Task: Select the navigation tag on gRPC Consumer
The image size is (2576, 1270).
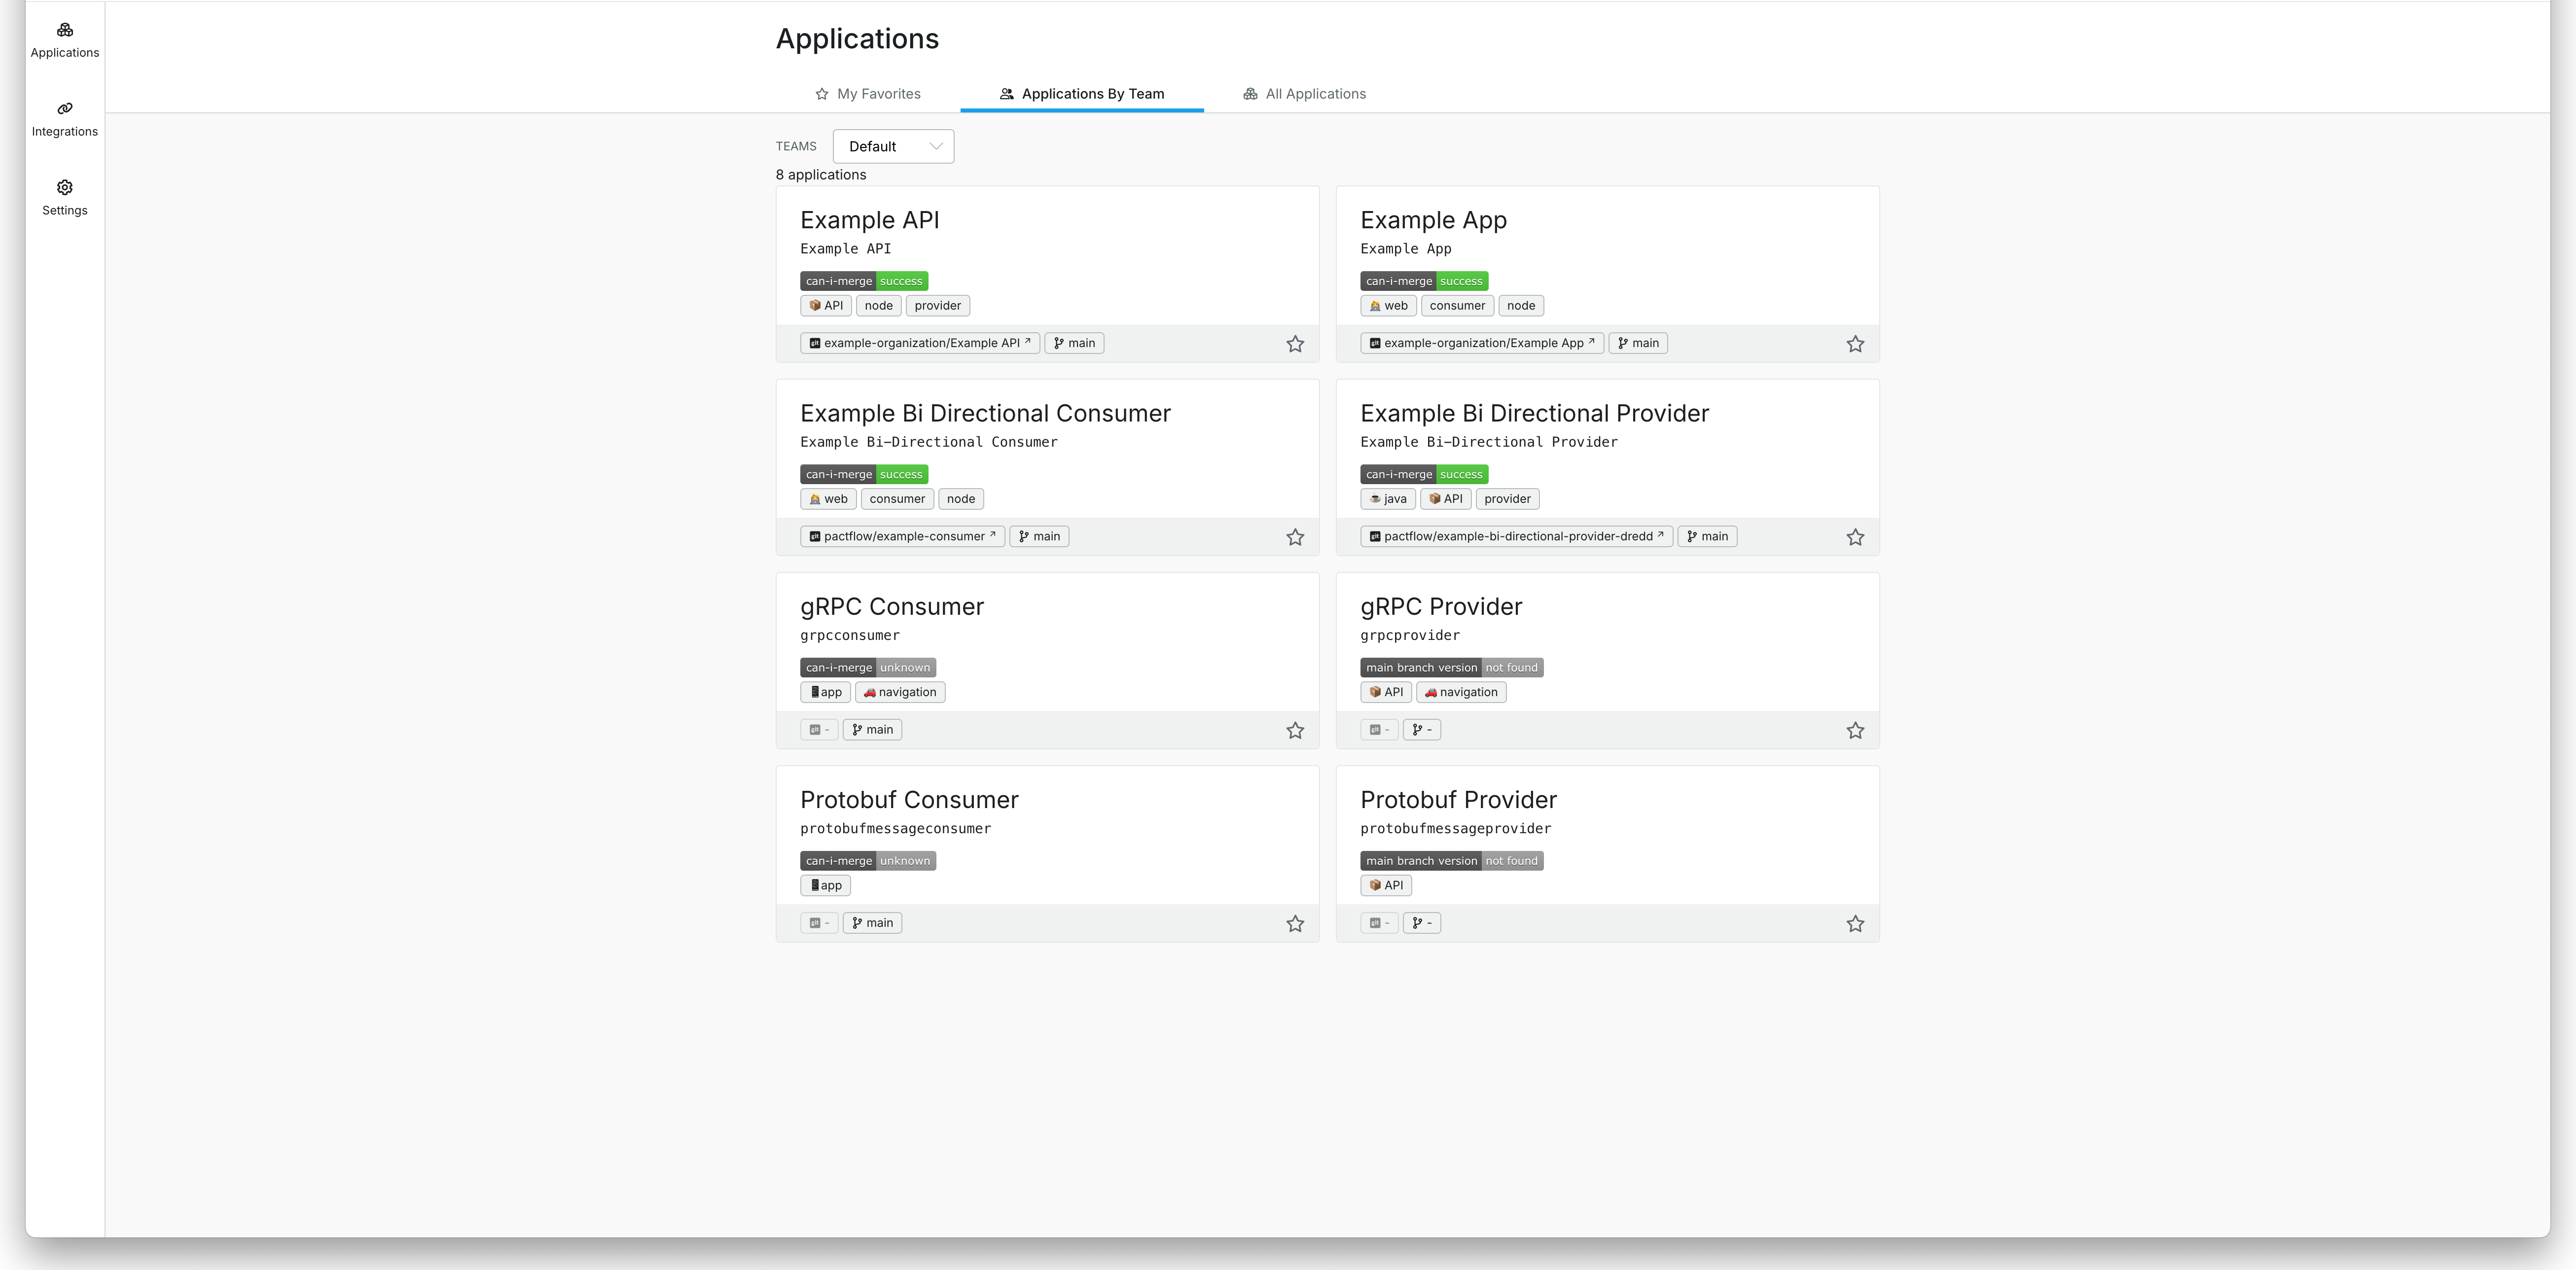Action: tap(899, 691)
